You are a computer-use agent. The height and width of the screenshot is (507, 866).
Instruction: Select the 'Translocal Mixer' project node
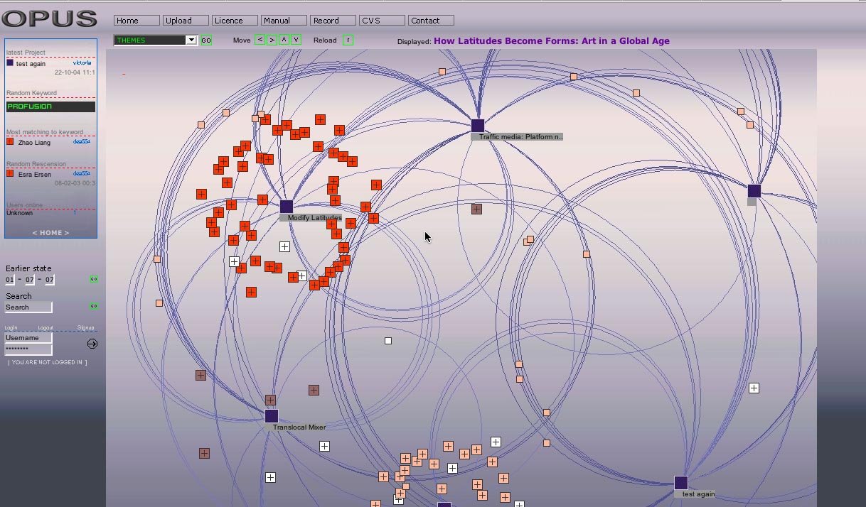[272, 416]
